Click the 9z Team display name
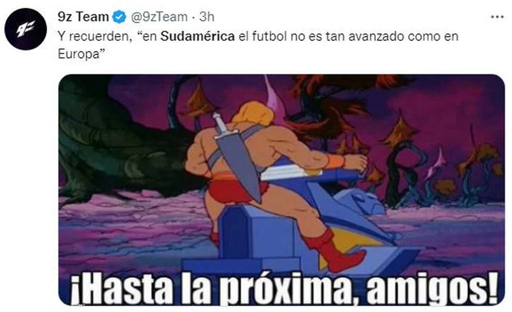Viewport: 512px width, 312px height. (83, 16)
